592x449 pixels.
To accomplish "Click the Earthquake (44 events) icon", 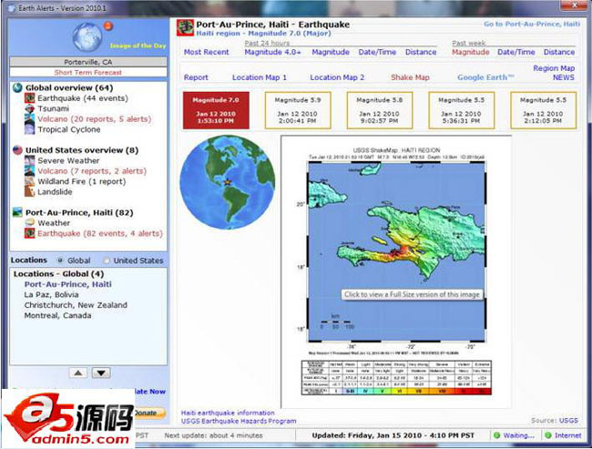I will (29, 98).
